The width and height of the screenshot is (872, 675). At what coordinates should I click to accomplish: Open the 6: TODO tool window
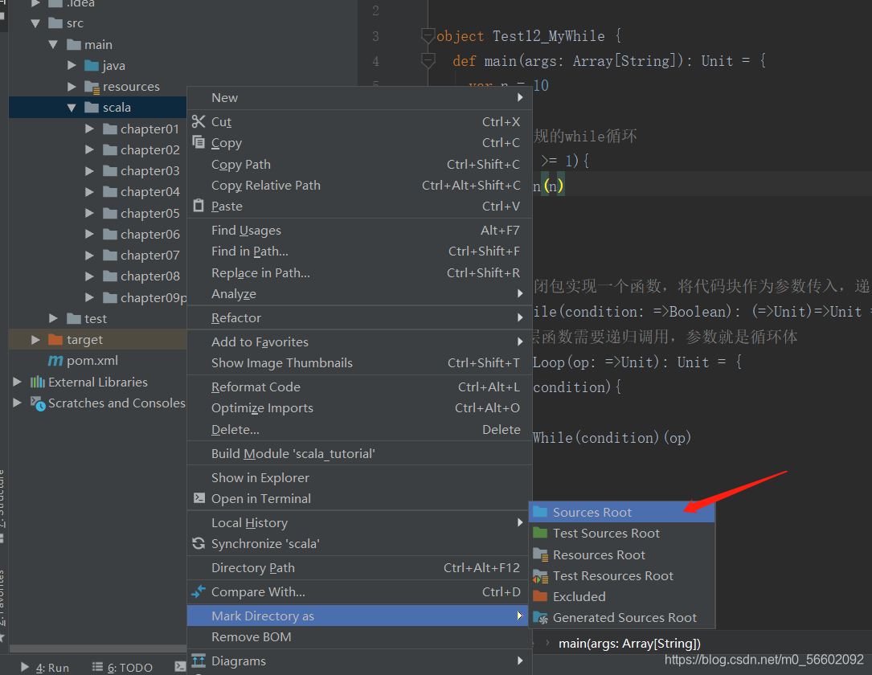[122, 667]
